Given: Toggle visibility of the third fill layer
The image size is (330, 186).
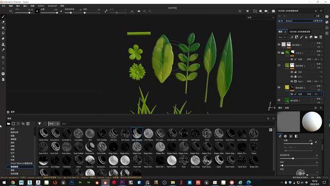Looking at the screenshot, I should point(279,66).
